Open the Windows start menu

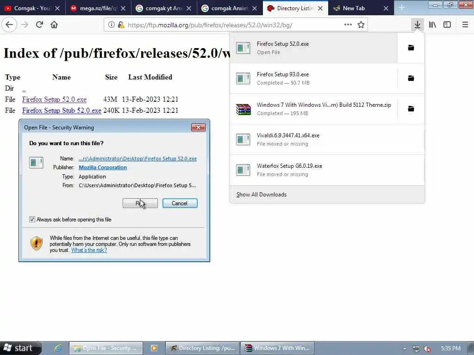(20, 348)
